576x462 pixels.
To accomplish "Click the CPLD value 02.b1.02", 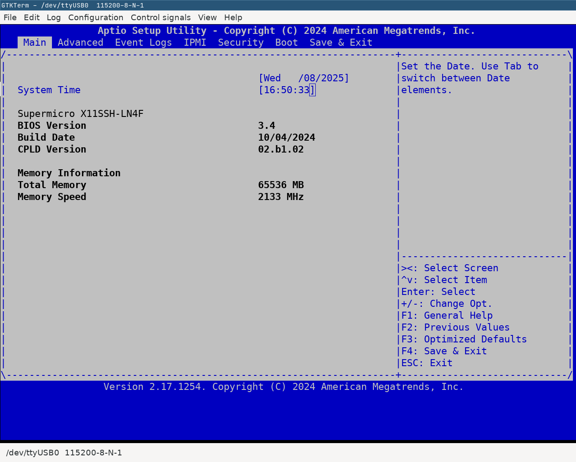I will click(x=281, y=149).
